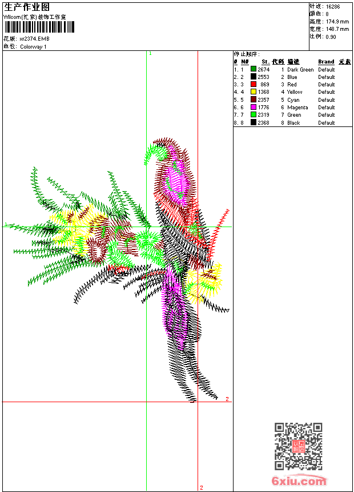Screen dimensions: 354x492
Task: Click stitch count 1776 in the Magenta row
Action: (x=263, y=108)
